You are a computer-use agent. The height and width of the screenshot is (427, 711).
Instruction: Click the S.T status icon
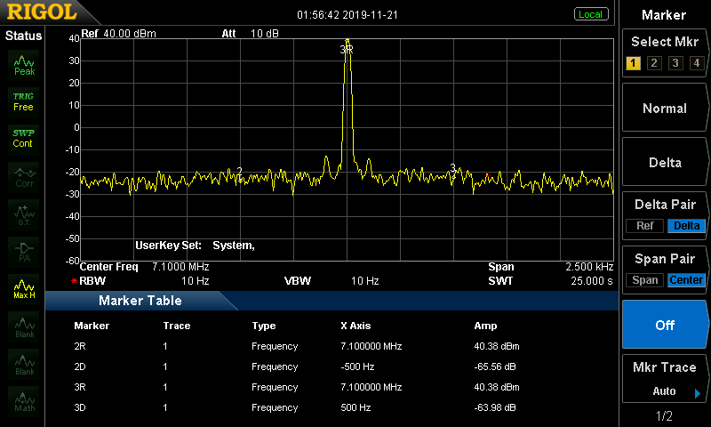point(23,213)
